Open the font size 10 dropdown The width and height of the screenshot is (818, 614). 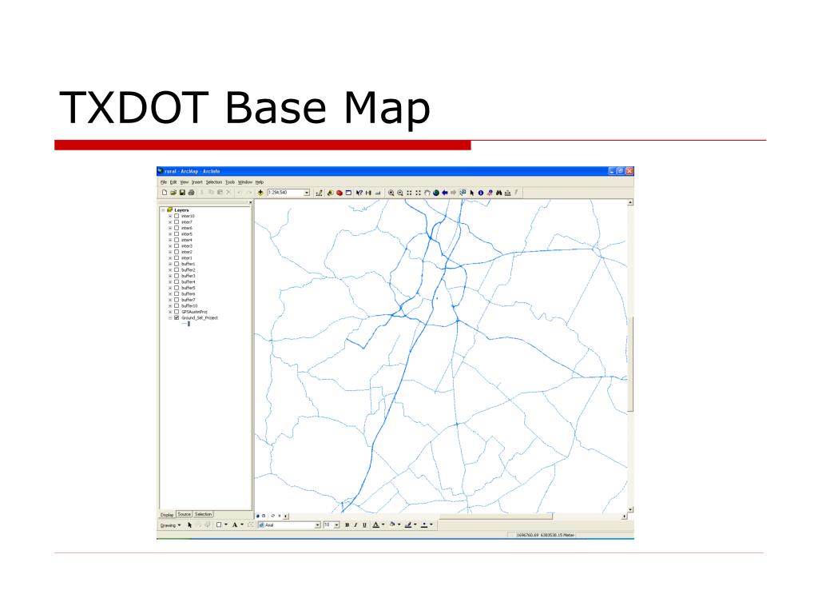click(336, 524)
